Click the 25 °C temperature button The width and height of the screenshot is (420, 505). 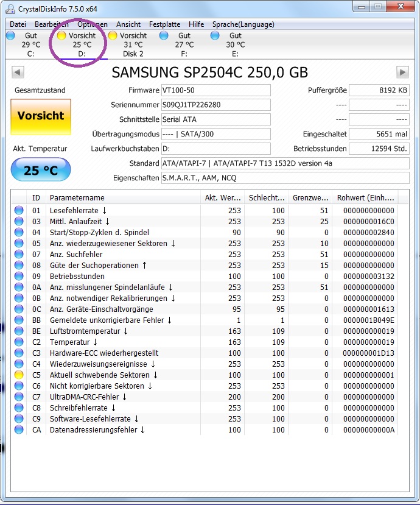coord(41,170)
